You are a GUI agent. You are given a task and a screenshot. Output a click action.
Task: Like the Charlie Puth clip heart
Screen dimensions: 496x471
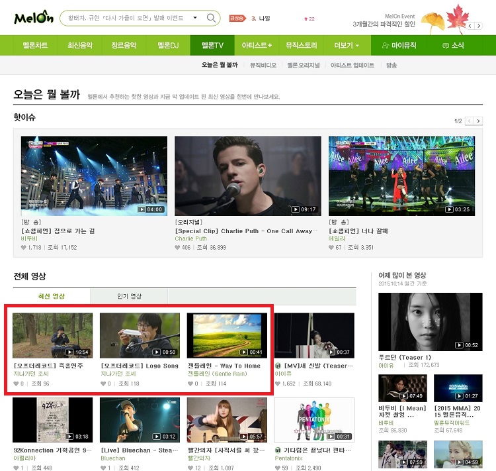pos(177,248)
